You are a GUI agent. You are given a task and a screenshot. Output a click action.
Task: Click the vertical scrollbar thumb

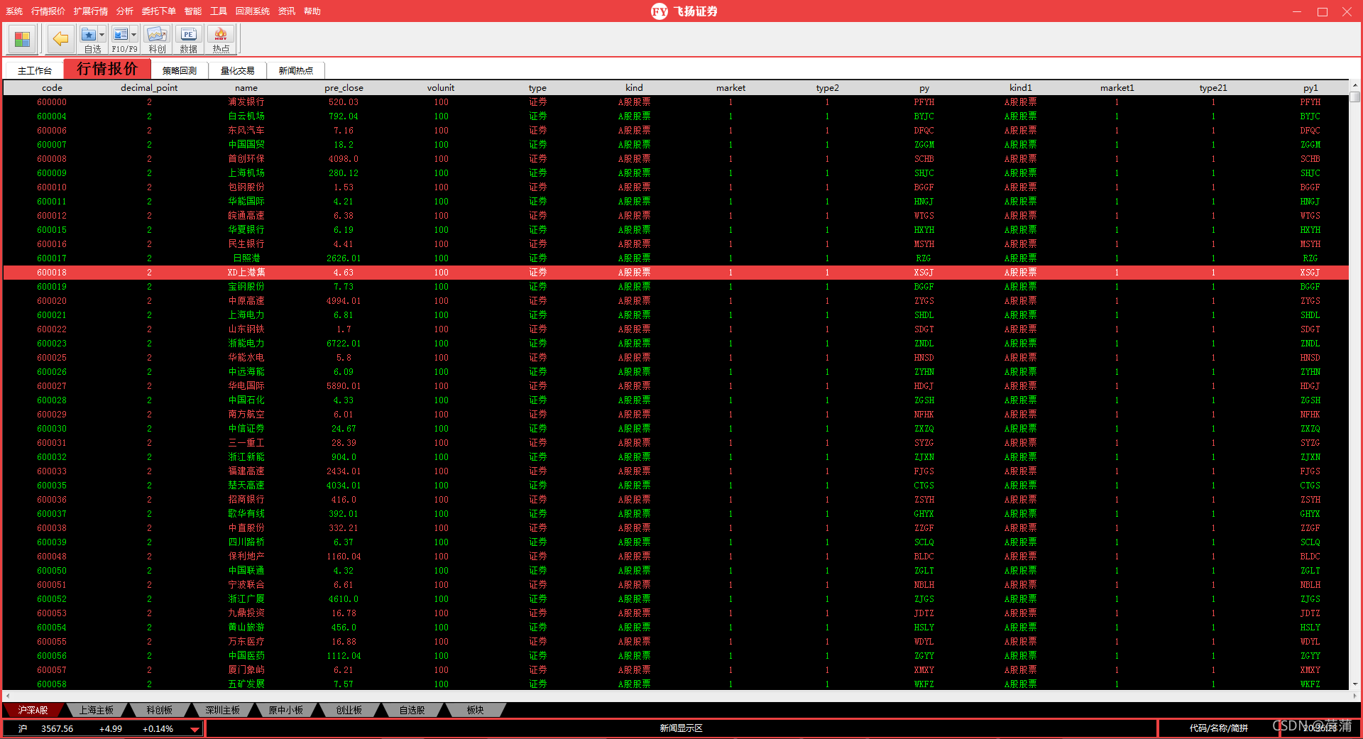1354,97
